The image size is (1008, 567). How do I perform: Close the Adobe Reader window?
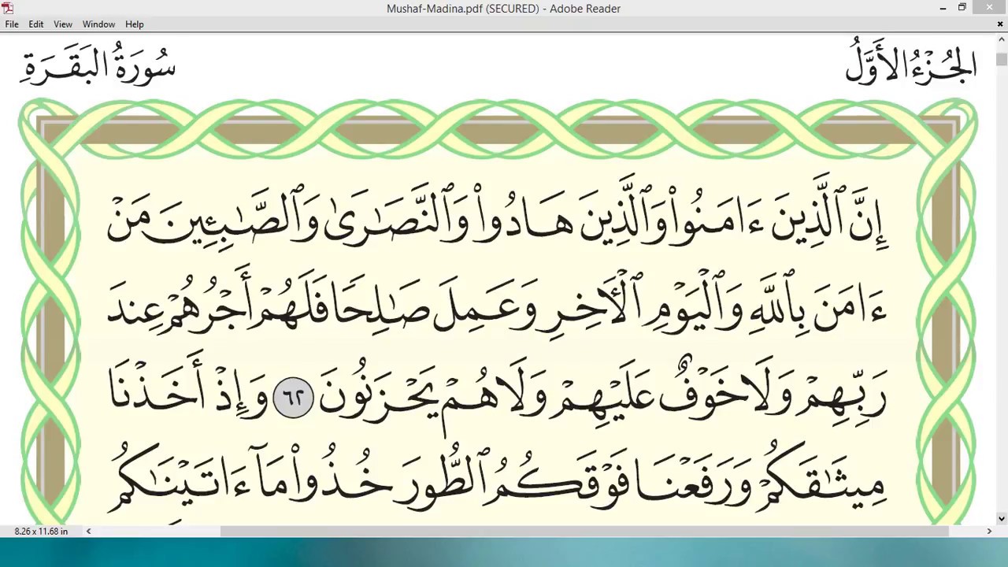point(990,8)
